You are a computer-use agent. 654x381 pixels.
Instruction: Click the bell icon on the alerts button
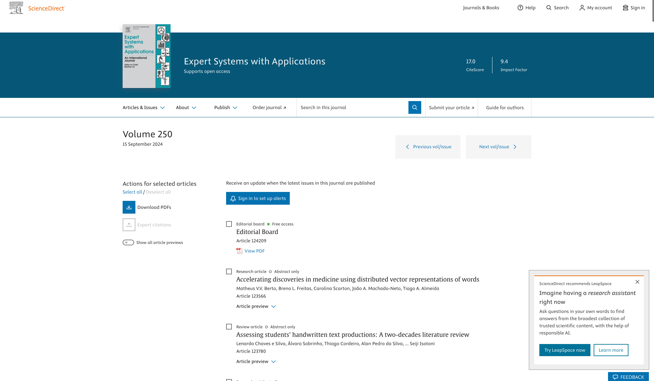(x=233, y=198)
